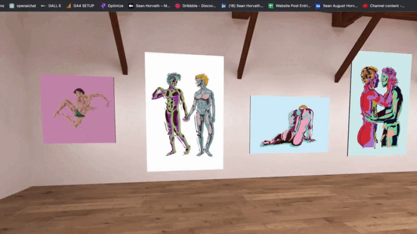Go to Dribbble - Discov... bookmark text
417x234 pixels.
[199, 6]
